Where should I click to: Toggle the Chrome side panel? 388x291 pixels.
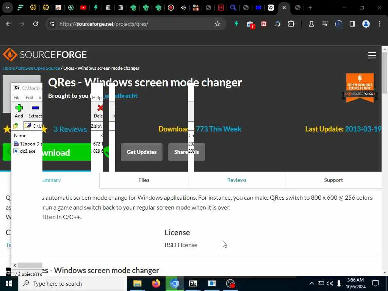tap(352, 24)
